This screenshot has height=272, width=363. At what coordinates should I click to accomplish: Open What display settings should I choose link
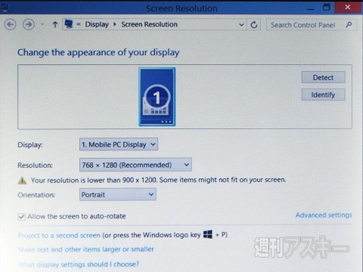(x=79, y=264)
